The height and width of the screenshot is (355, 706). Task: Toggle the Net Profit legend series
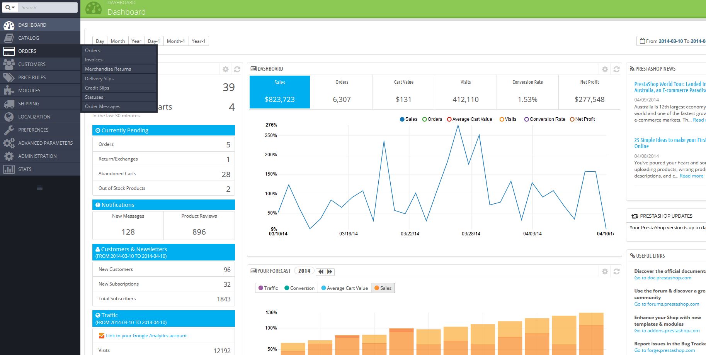[x=582, y=119]
